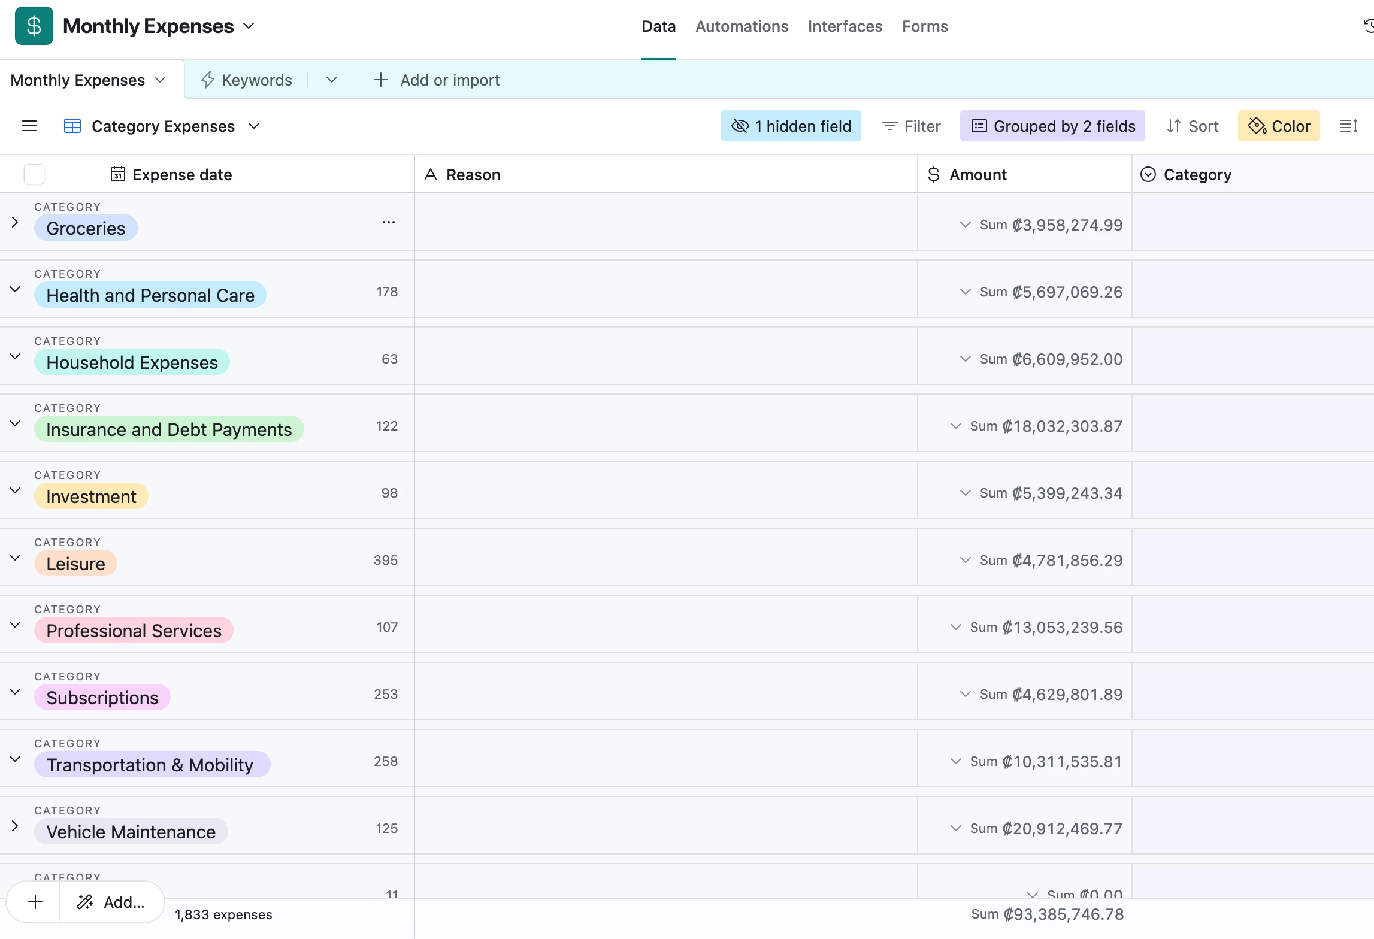This screenshot has height=939, width=1374.
Task: Open the Color records button
Action: tap(1278, 126)
